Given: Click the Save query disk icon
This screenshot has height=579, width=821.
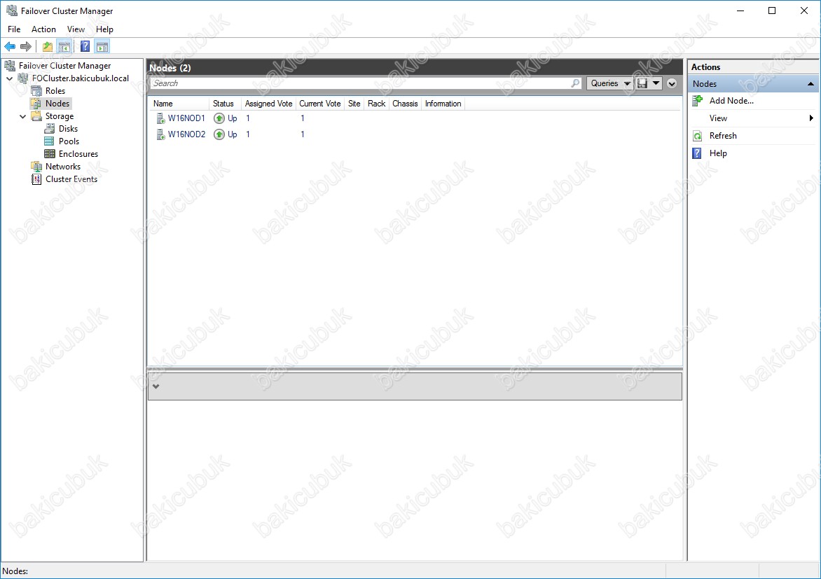Looking at the screenshot, I should tap(642, 83).
